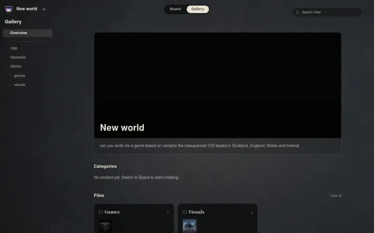Expand the visuals subfolder arrow

[x=10, y=85]
